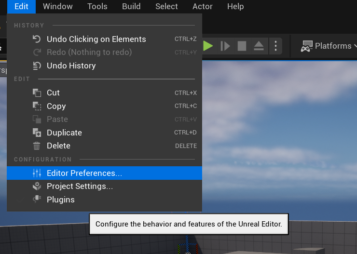
Task: Open the Build menu
Action: (x=131, y=6)
